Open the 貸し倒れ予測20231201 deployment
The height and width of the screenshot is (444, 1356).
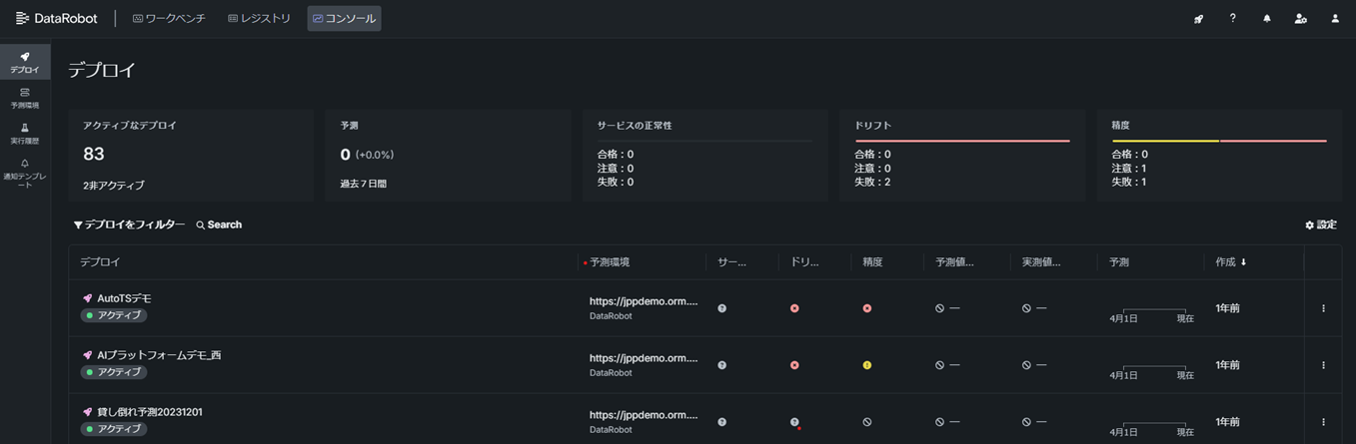pos(150,412)
